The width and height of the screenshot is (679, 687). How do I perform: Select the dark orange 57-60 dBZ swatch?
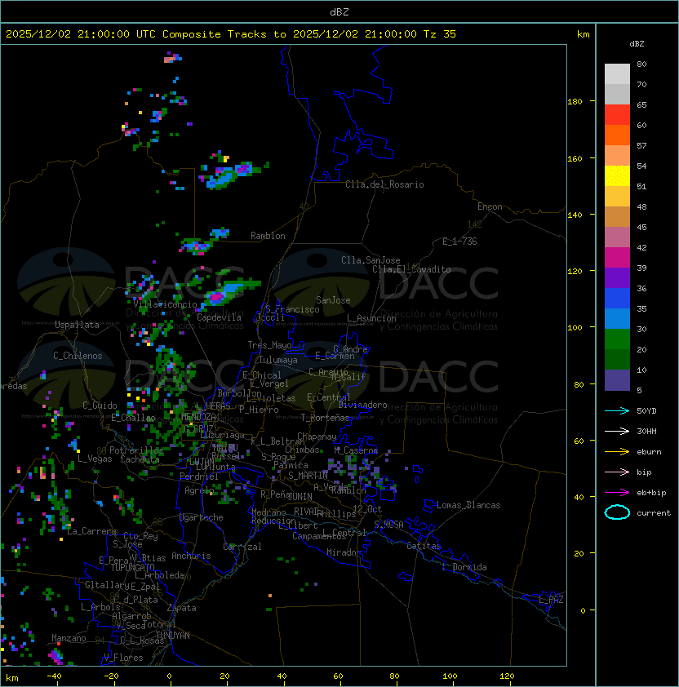[617, 135]
